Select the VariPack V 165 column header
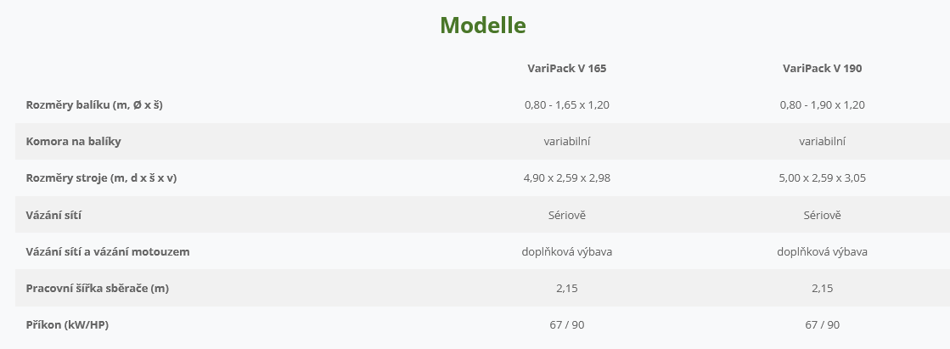 (x=566, y=69)
